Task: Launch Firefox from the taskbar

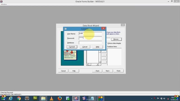Action: (x=60, y=98)
